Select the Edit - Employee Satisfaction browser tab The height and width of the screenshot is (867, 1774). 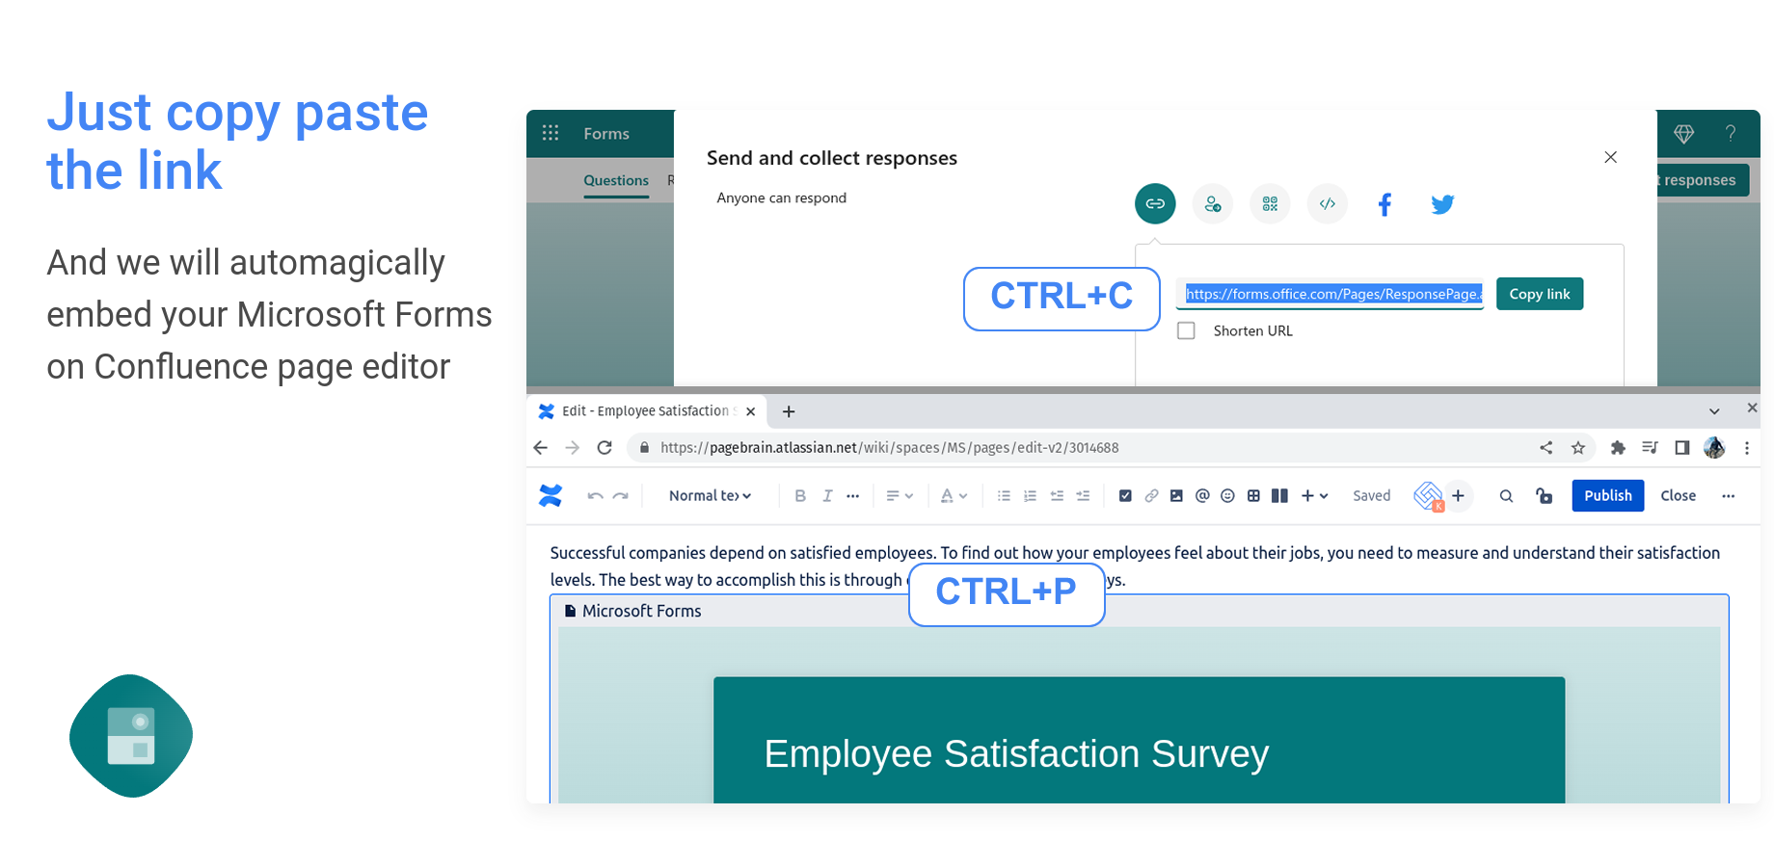(x=647, y=411)
